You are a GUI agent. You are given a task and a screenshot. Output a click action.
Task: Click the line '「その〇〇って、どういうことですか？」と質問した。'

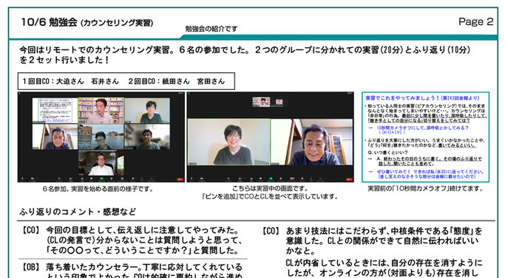tap(143, 251)
